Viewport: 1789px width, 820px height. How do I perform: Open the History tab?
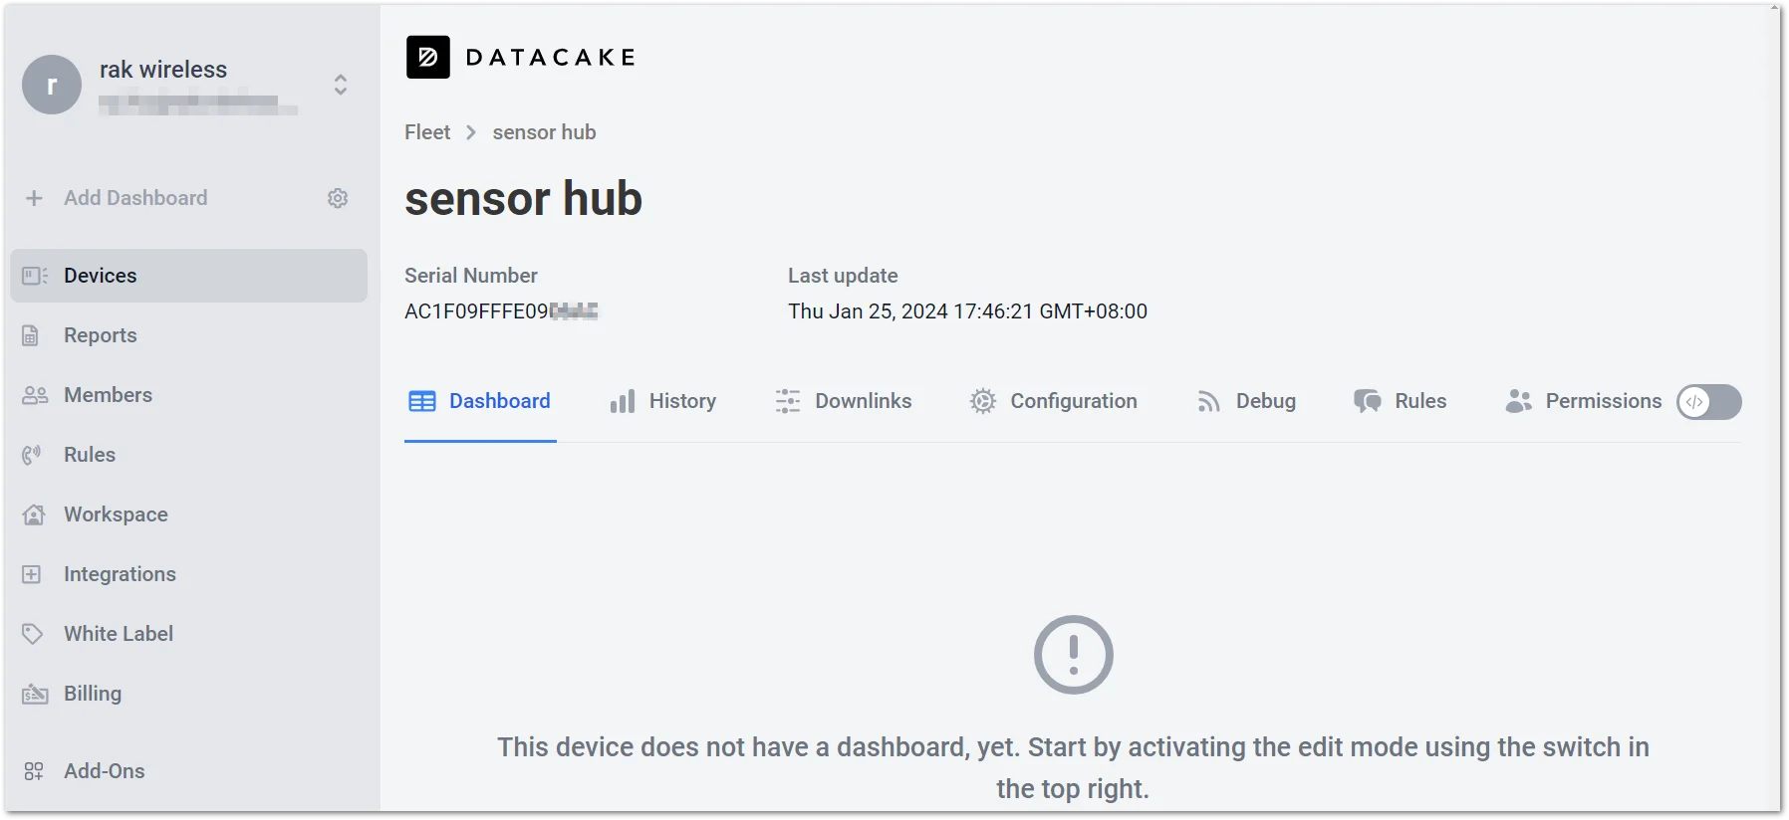point(662,401)
